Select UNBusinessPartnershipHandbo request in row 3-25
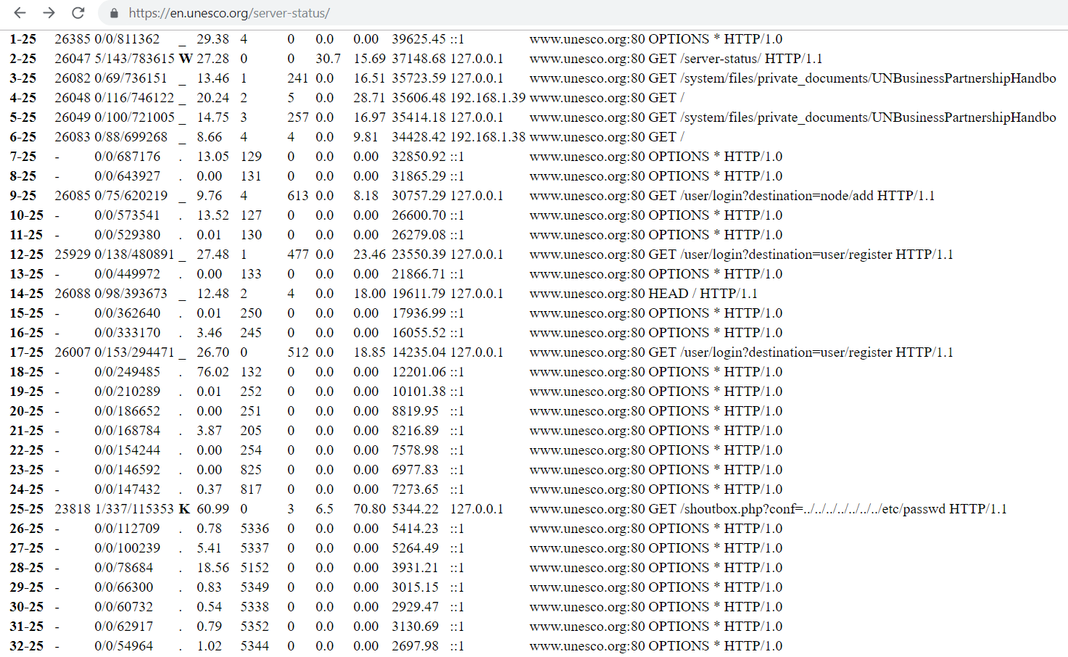Viewport: 1068px width, 657px height. pos(852,78)
